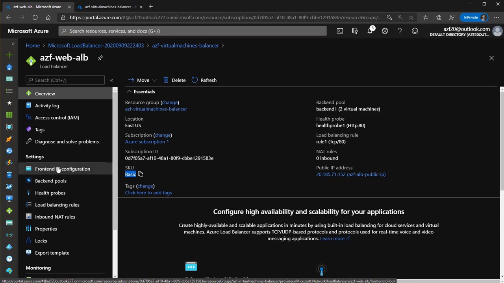This screenshot has height=283, width=504.
Task: Open Frontend IP configuration settings
Action: click(x=65, y=169)
